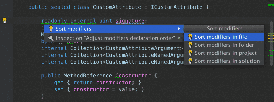The height and width of the screenshot is (102, 274).
Task: Click bulb icon for Sort modifiers in project
Action: pos(190,53)
